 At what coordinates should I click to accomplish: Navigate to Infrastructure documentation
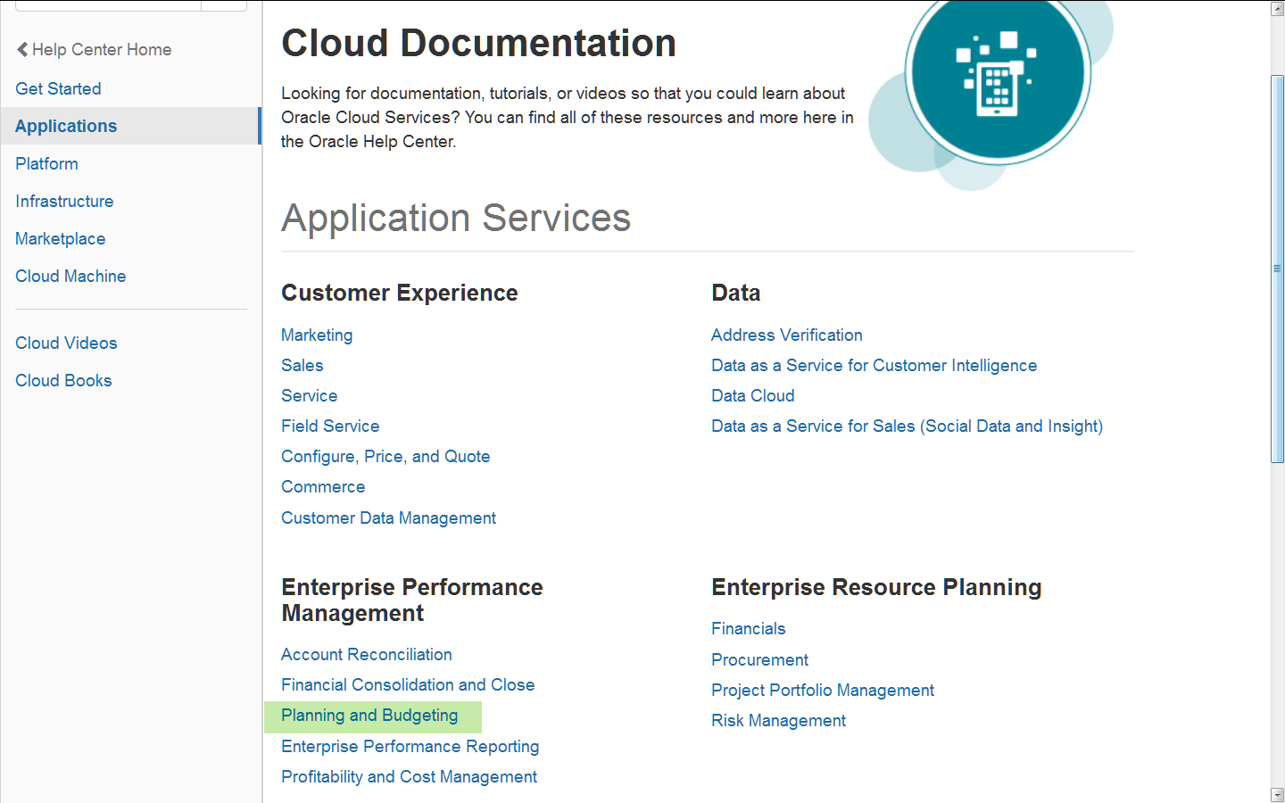pos(64,201)
